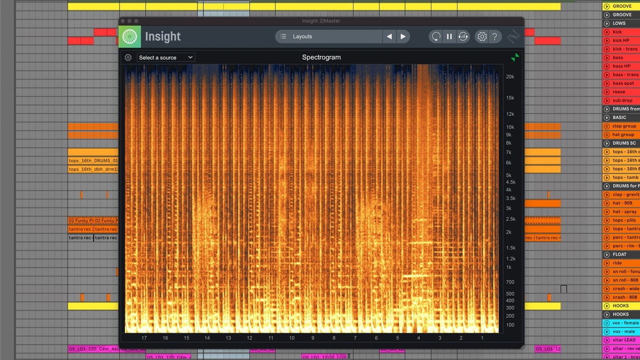Click the iZotope squiggle logo icon
Viewport: 640px width, 360px height.
(513, 36)
